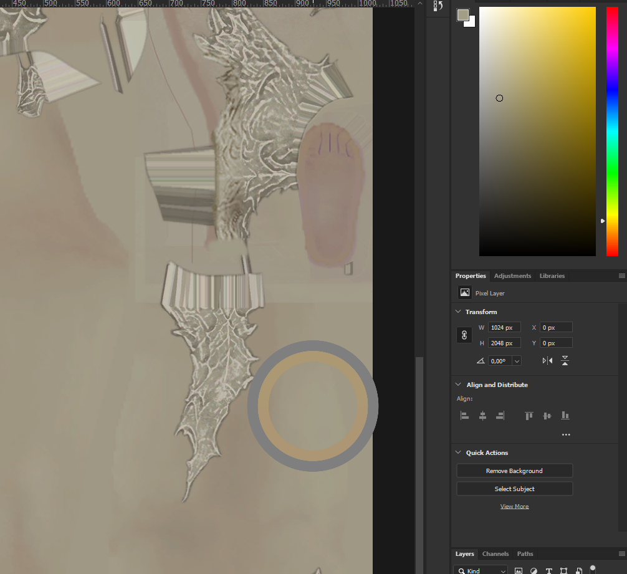Open the View More link

(514, 507)
